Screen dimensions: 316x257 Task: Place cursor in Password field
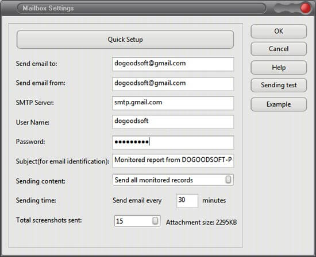(173, 142)
